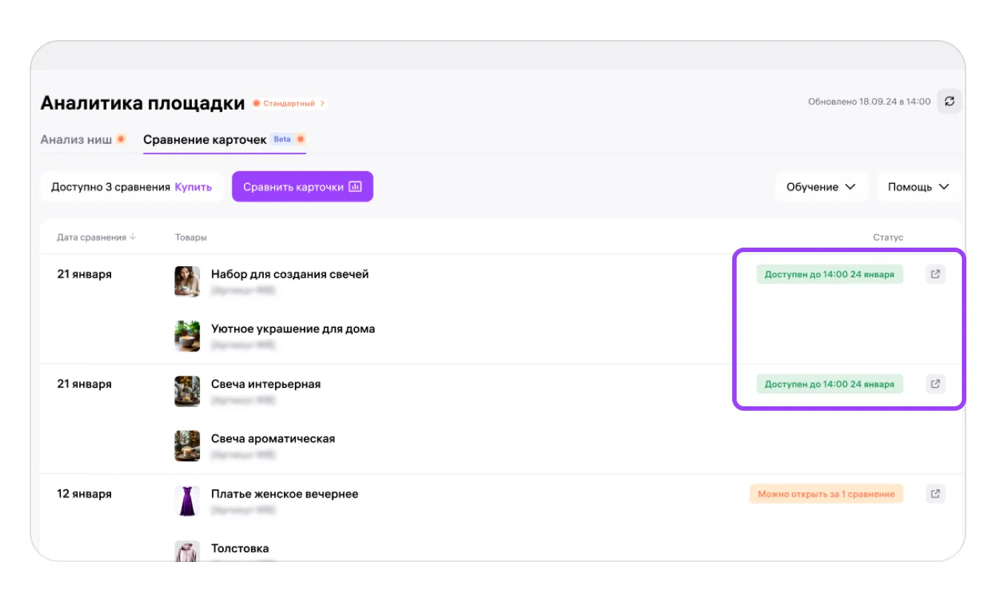Click the purple dress product thumbnail
The image size is (996, 602).
(x=187, y=501)
